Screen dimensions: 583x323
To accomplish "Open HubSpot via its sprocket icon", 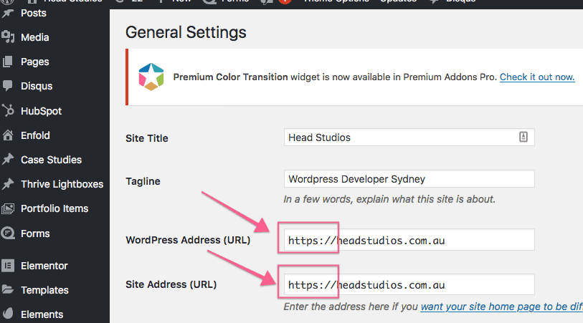I will (x=8, y=110).
